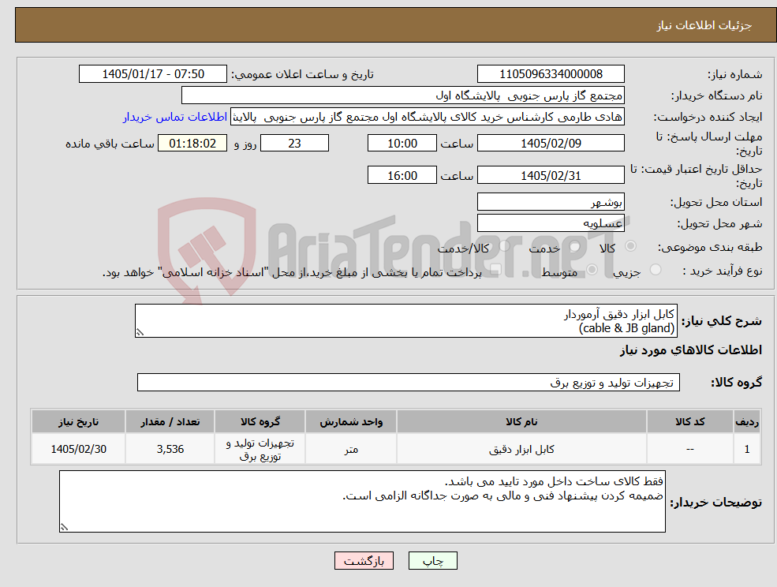Open اطلاعات تماس خریدار link
This screenshot has height=587, width=777.
pos(175,117)
